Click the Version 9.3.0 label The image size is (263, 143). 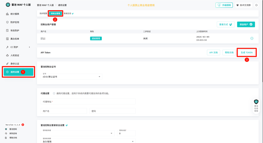(13, 125)
